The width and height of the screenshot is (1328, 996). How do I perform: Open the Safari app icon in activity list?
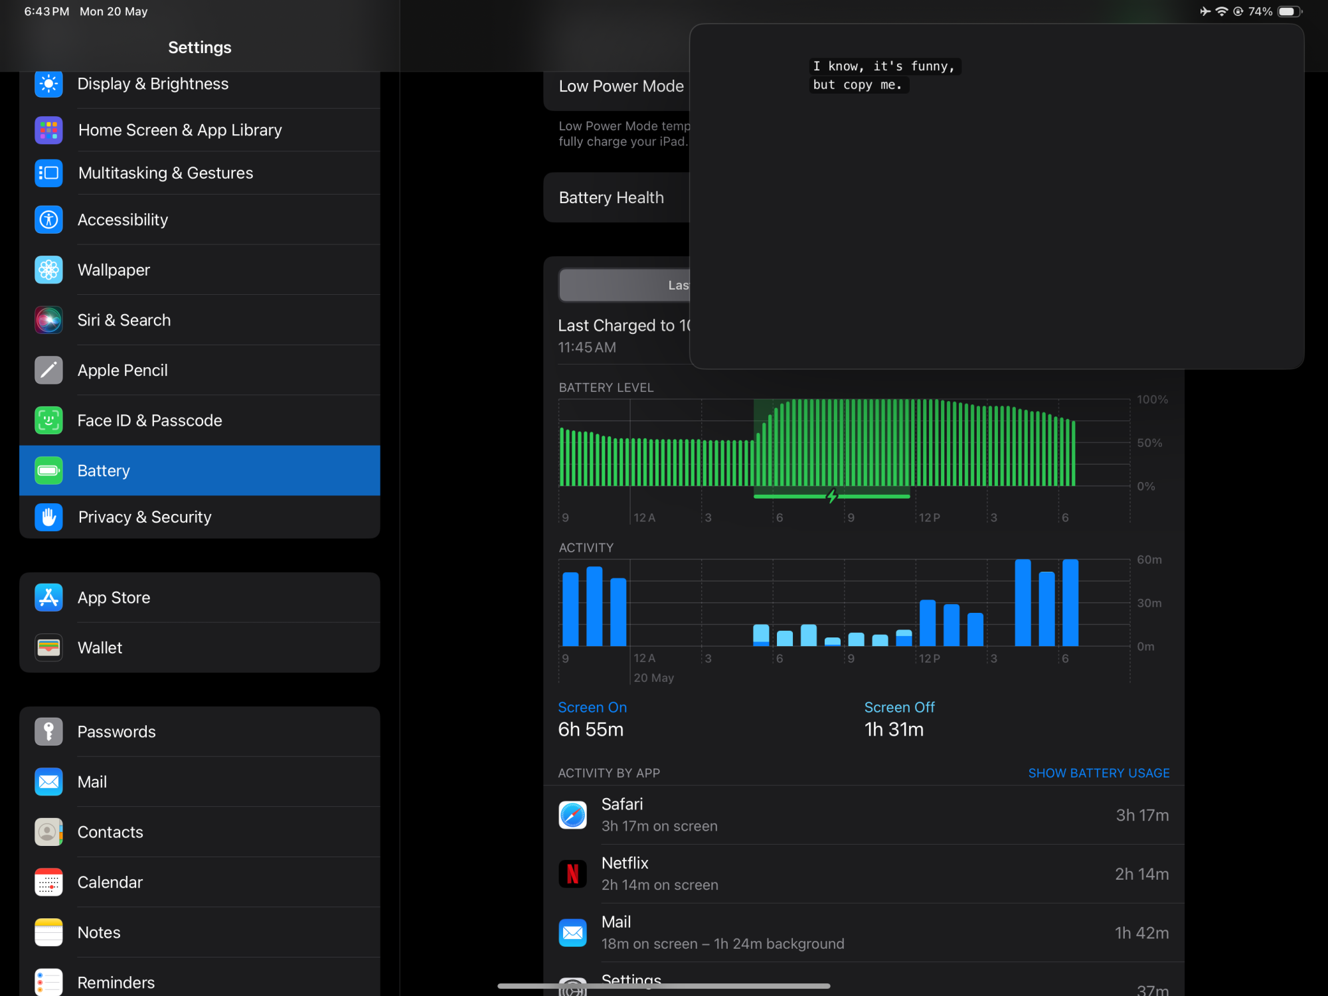(x=572, y=815)
